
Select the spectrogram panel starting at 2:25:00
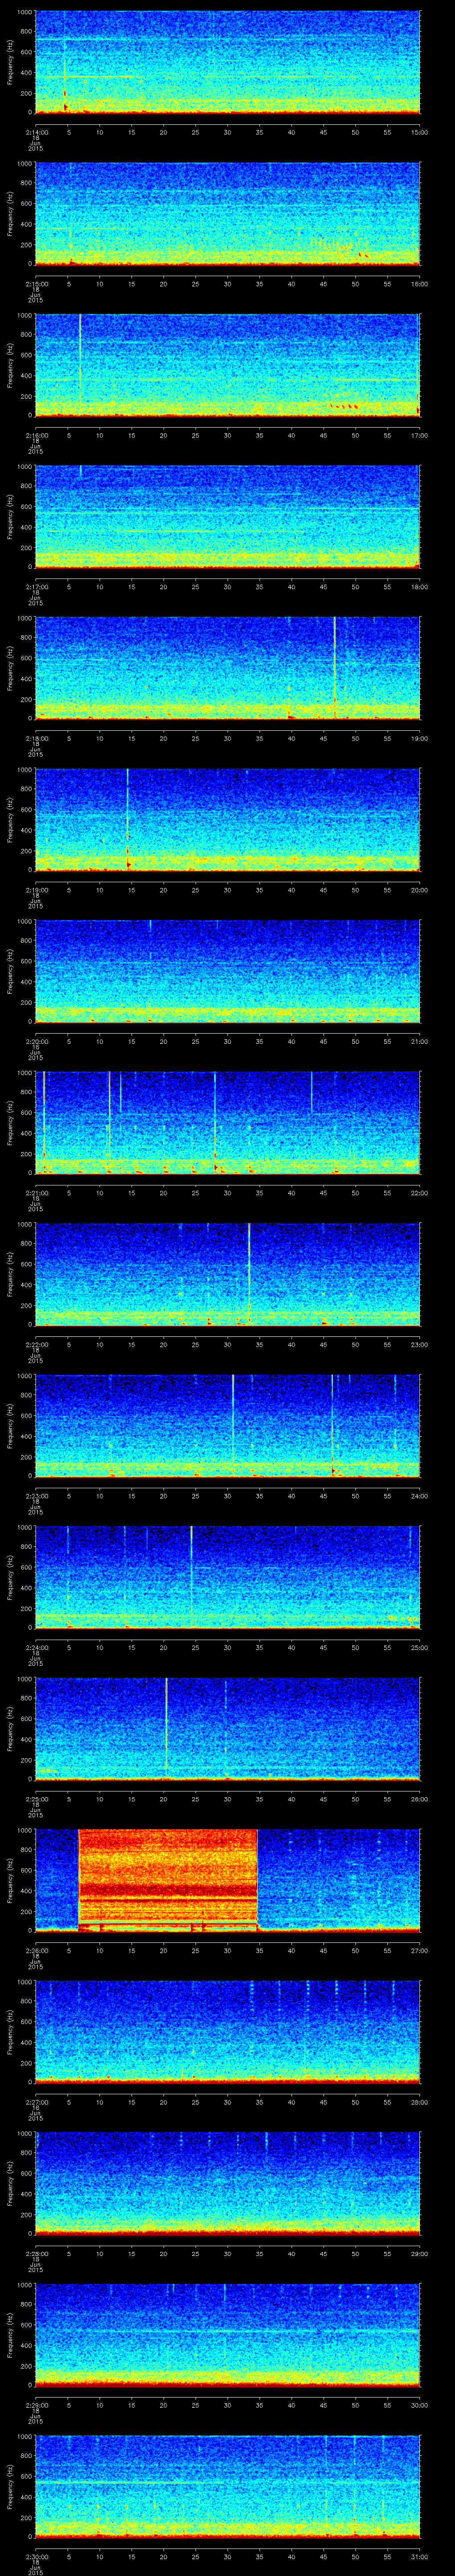[228, 1728]
